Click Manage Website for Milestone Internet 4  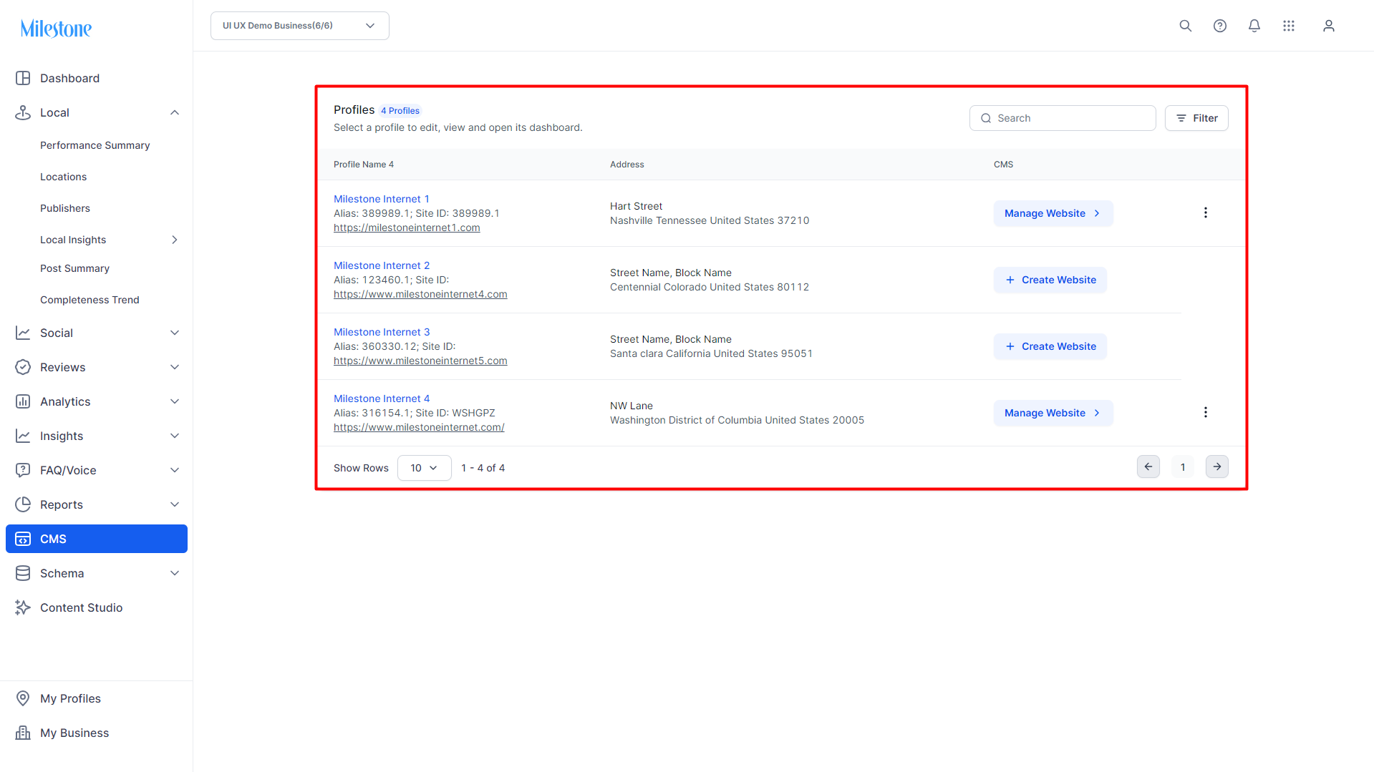click(x=1053, y=413)
